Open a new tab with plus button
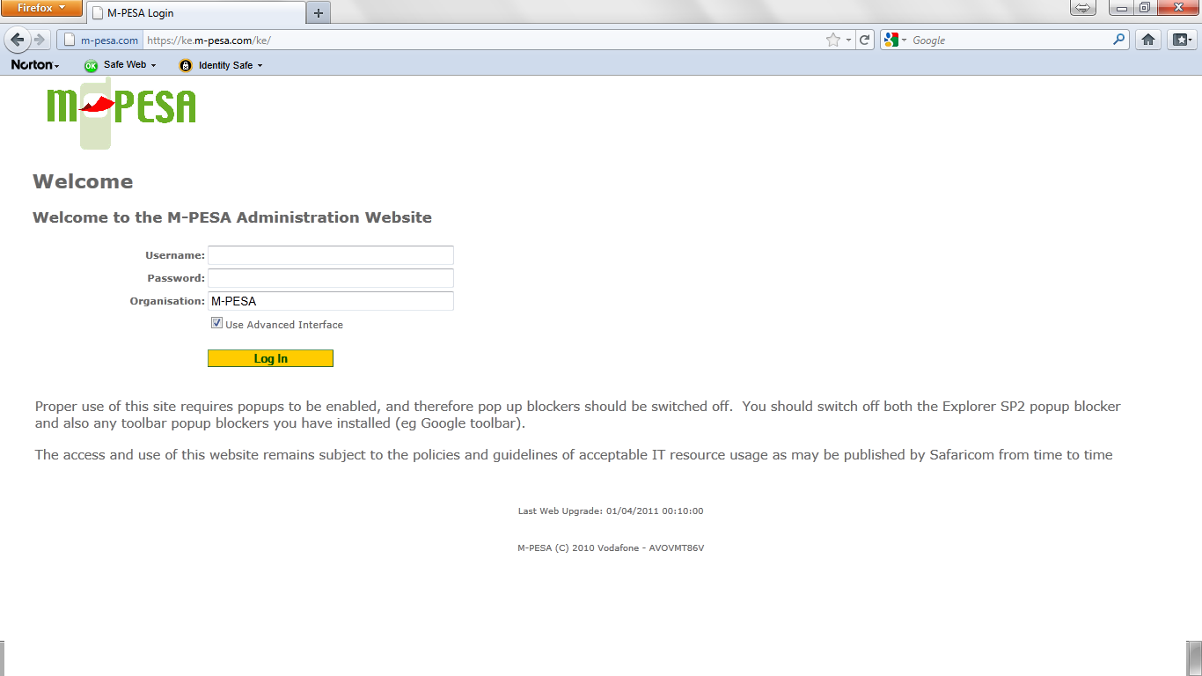Viewport: 1202px width, 676px height. 319,12
